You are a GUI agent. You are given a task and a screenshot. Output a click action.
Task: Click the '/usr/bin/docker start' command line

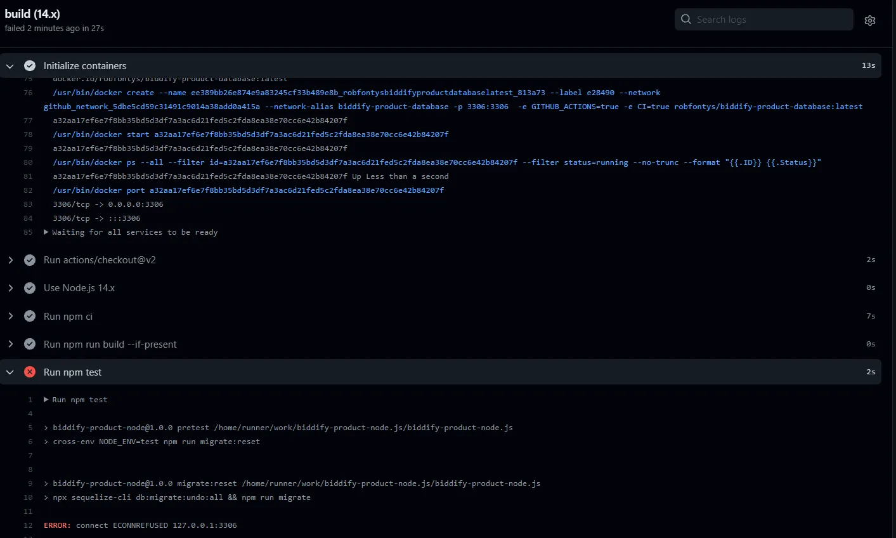[x=250, y=134]
